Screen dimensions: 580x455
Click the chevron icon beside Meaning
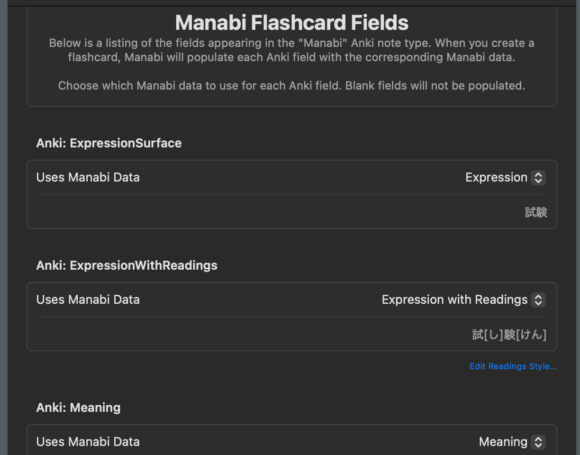(538, 442)
